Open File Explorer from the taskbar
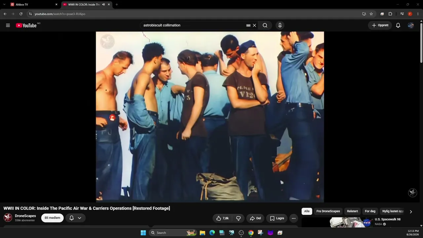 203,233
